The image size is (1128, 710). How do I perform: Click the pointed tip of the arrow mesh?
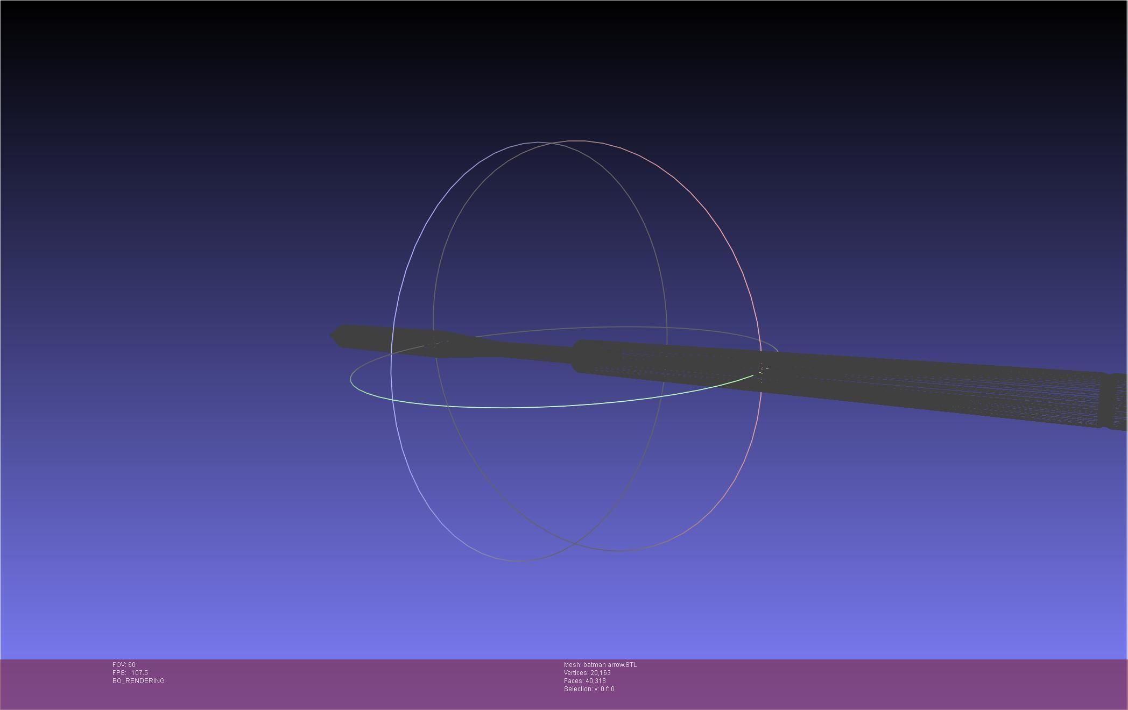click(x=333, y=336)
